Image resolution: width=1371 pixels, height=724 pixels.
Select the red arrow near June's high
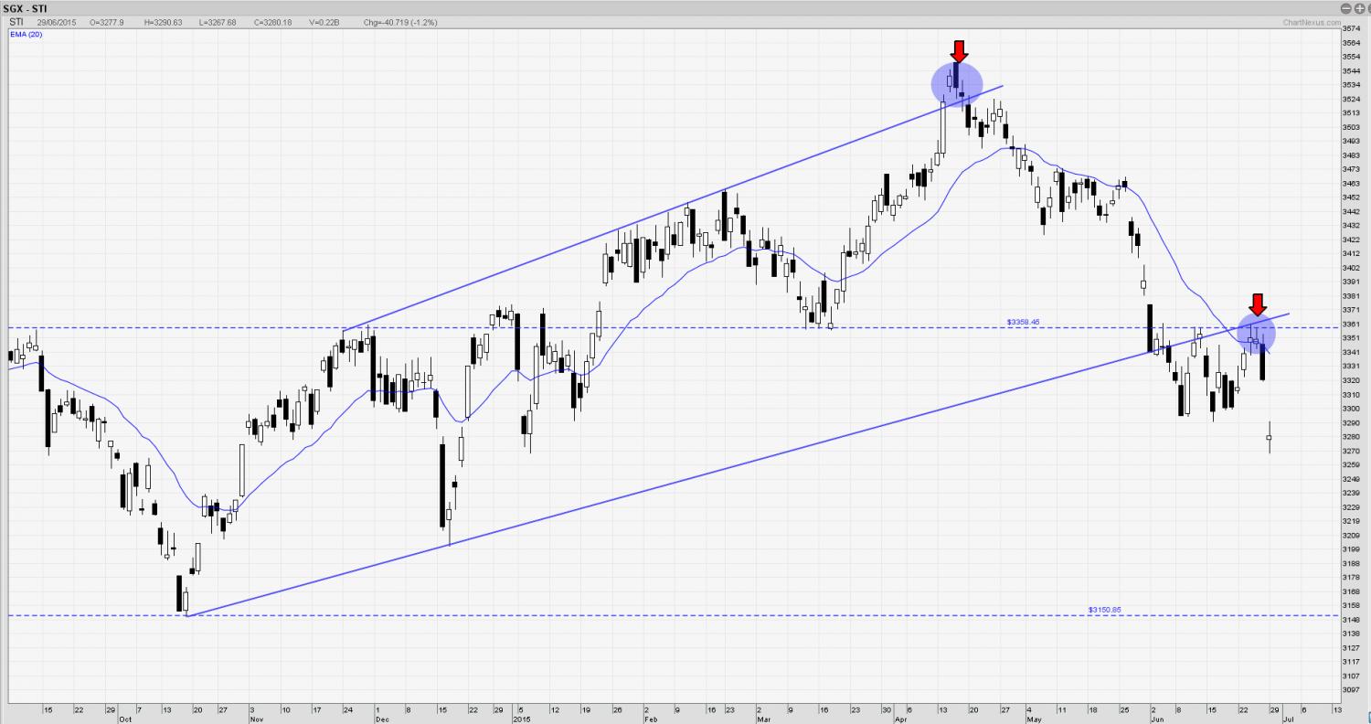point(1258,304)
